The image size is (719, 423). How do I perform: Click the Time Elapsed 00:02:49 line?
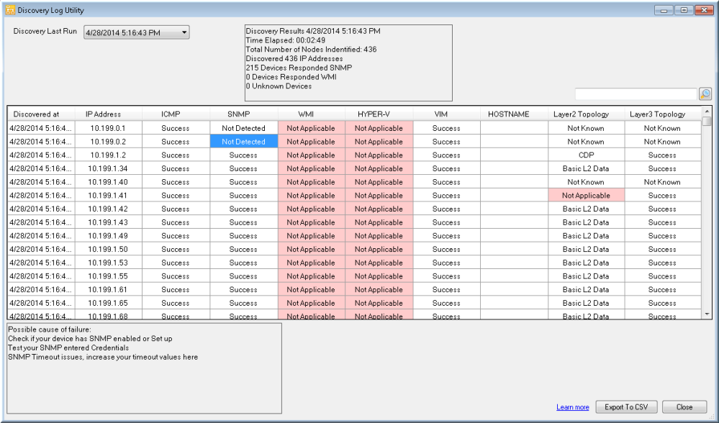point(286,40)
